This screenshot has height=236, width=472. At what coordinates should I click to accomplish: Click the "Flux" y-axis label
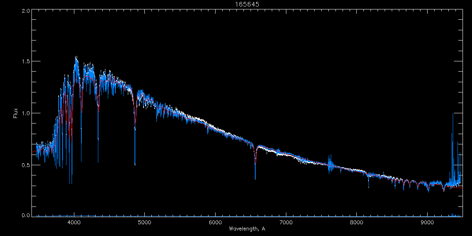point(16,113)
